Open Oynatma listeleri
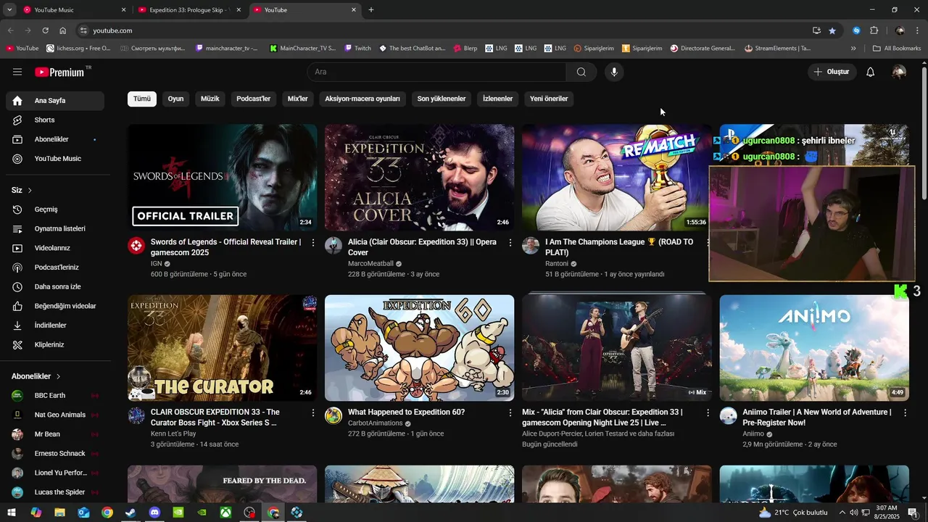The height and width of the screenshot is (522, 928). 55,228
